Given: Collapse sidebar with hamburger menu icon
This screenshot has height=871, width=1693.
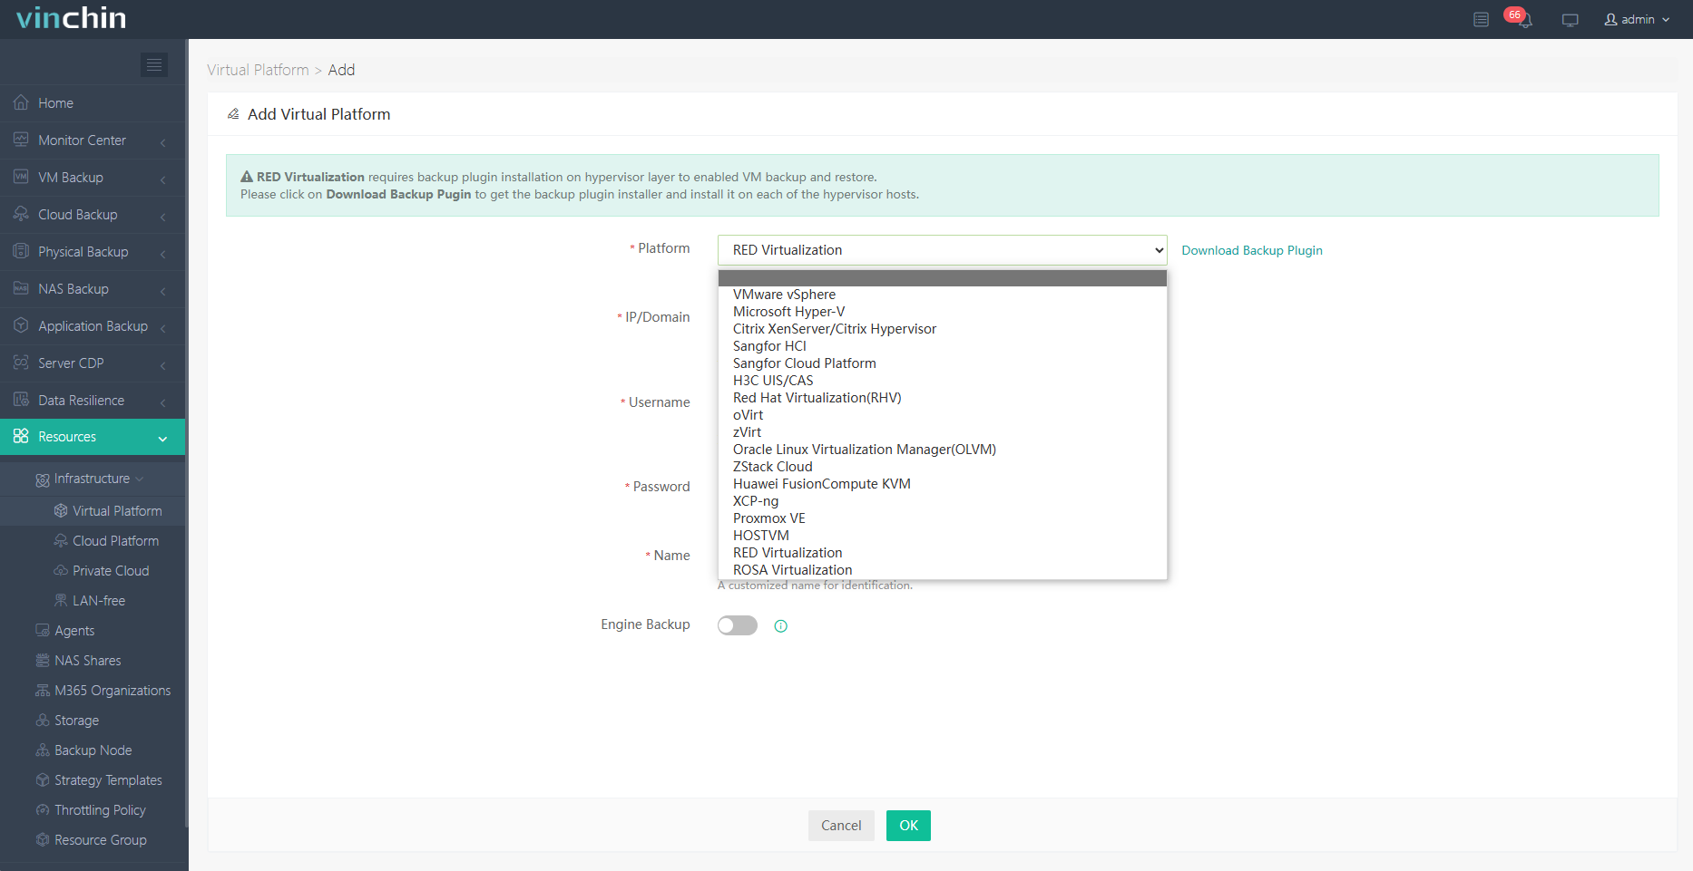Looking at the screenshot, I should pos(154,64).
